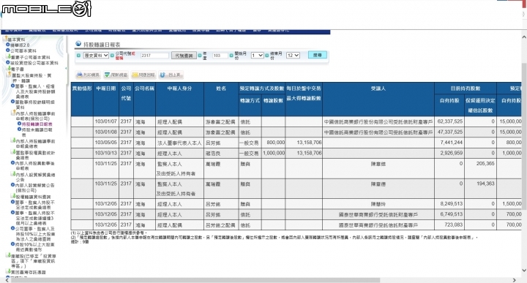Open 公司董事、監察人及持股10%以上大股東為法人之彙總查詢

[35, 233]
